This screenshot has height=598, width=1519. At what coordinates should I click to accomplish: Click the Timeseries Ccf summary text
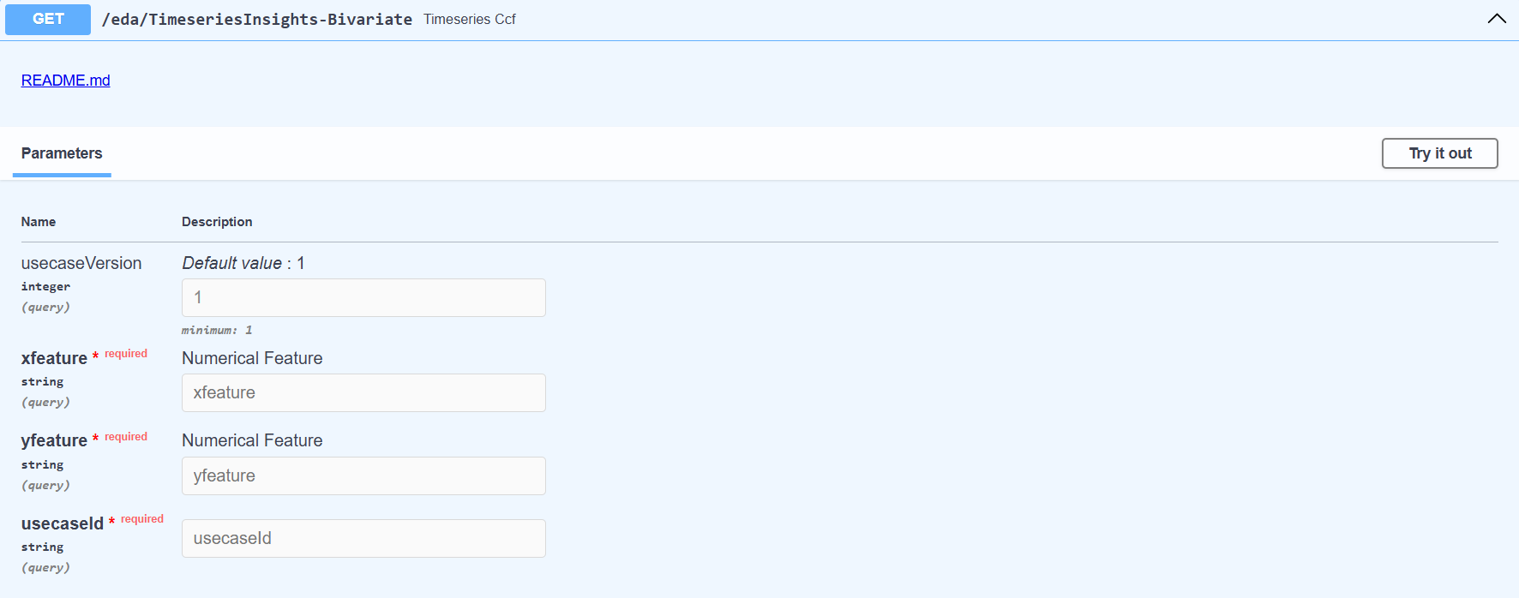click(x=469, y=19)
